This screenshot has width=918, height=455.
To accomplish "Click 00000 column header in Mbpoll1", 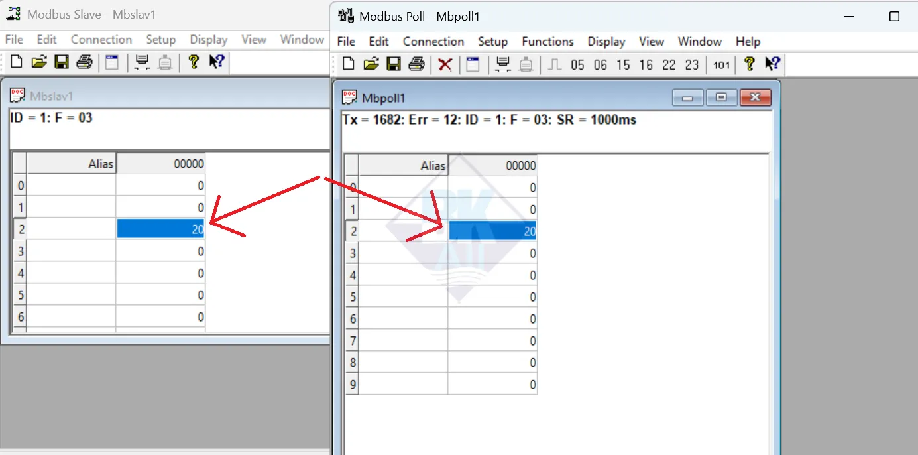I will coord(492,166).
